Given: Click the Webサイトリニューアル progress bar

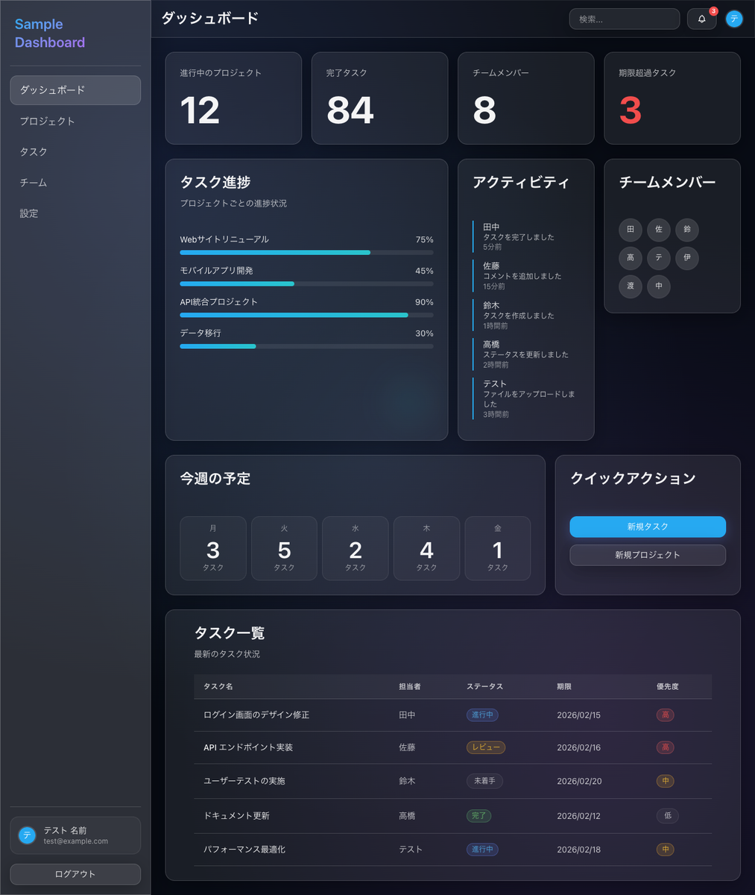Looking at the screenshot, I should 306,253.
